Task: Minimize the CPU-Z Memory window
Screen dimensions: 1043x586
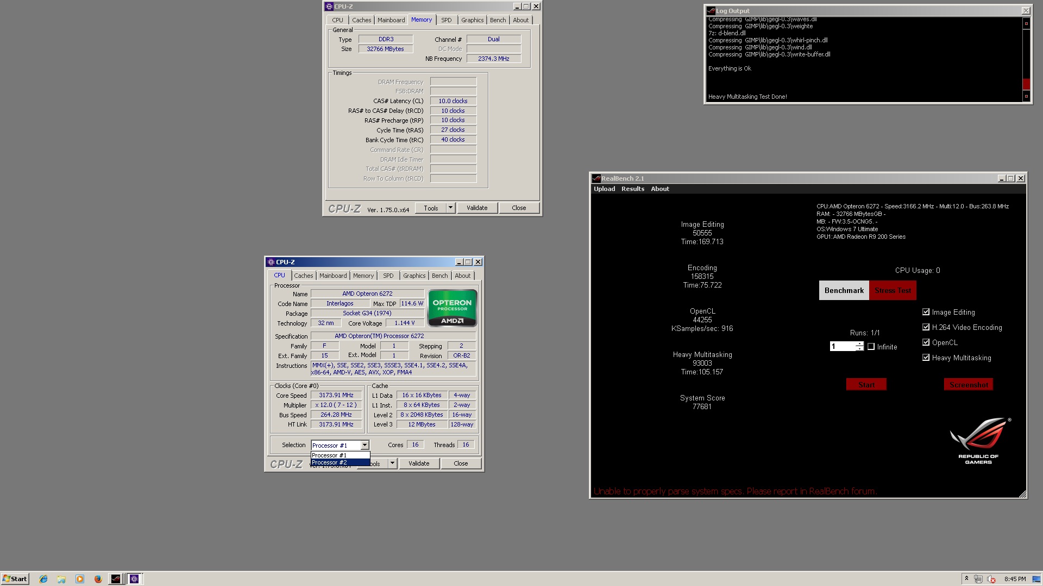Action: [x=517, y=7]
